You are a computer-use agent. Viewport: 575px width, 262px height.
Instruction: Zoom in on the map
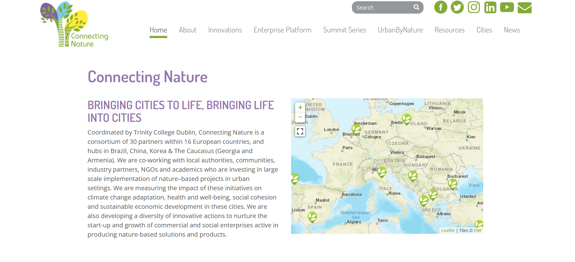[x=300, y=107]
